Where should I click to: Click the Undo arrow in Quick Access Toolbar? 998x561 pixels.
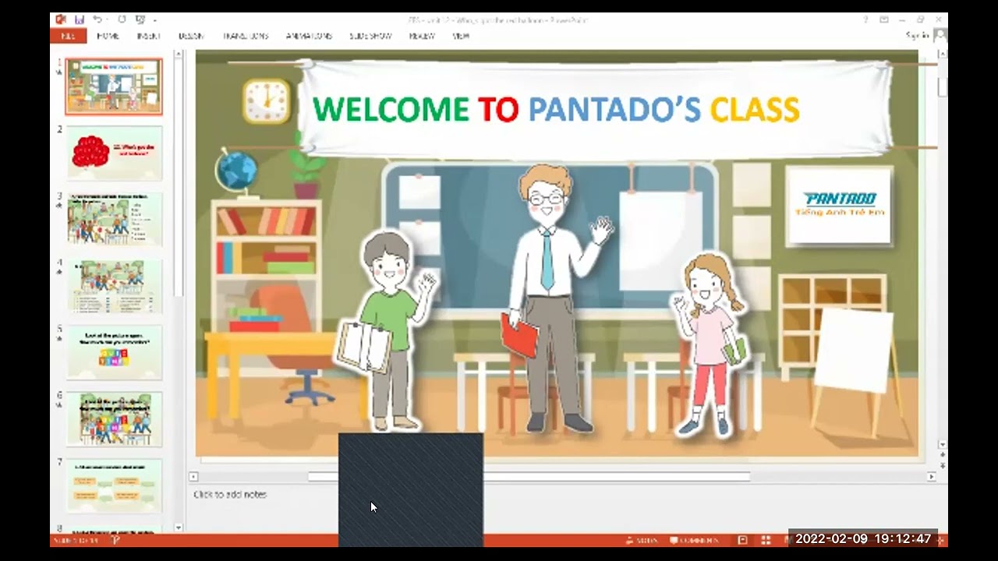pyautogui.click(x=97, y=19)
